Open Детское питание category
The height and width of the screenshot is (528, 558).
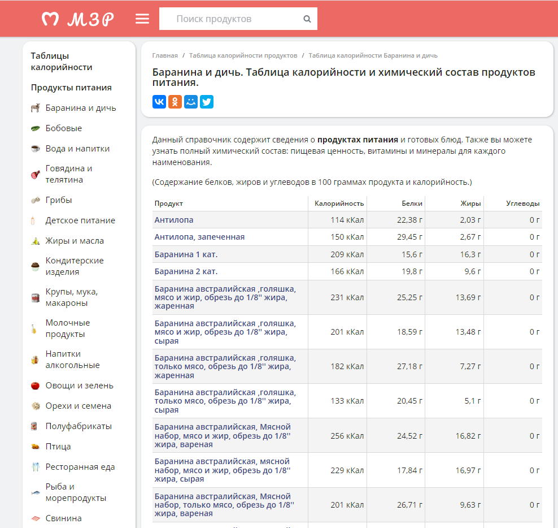[x=80, y=220]
